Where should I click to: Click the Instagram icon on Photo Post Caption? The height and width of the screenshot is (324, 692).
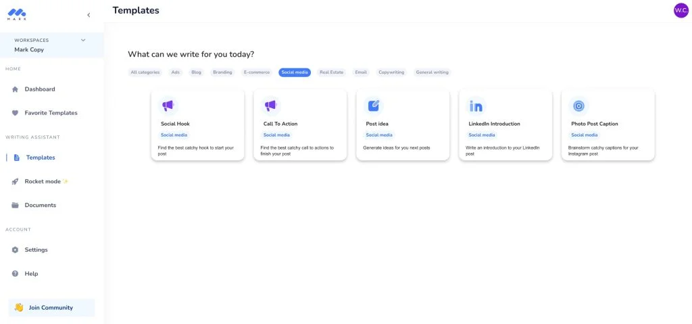pyautogui.click(x=578, y=106)
